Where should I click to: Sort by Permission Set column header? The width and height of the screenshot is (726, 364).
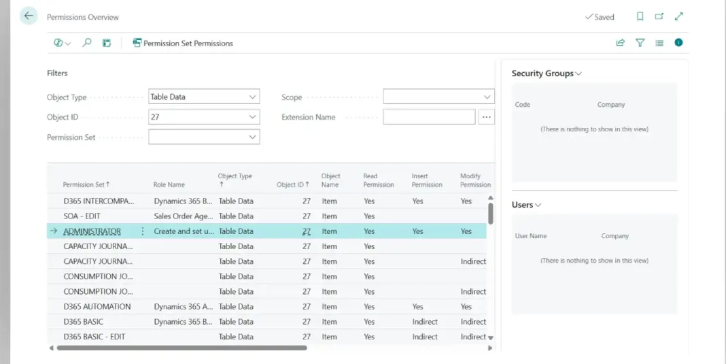click(x=86, y=184)
